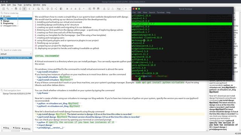Click the first lock icon to encrypt note
Image resolution: width=241 pixels, height=135 pixels.
tap(104, 9)
